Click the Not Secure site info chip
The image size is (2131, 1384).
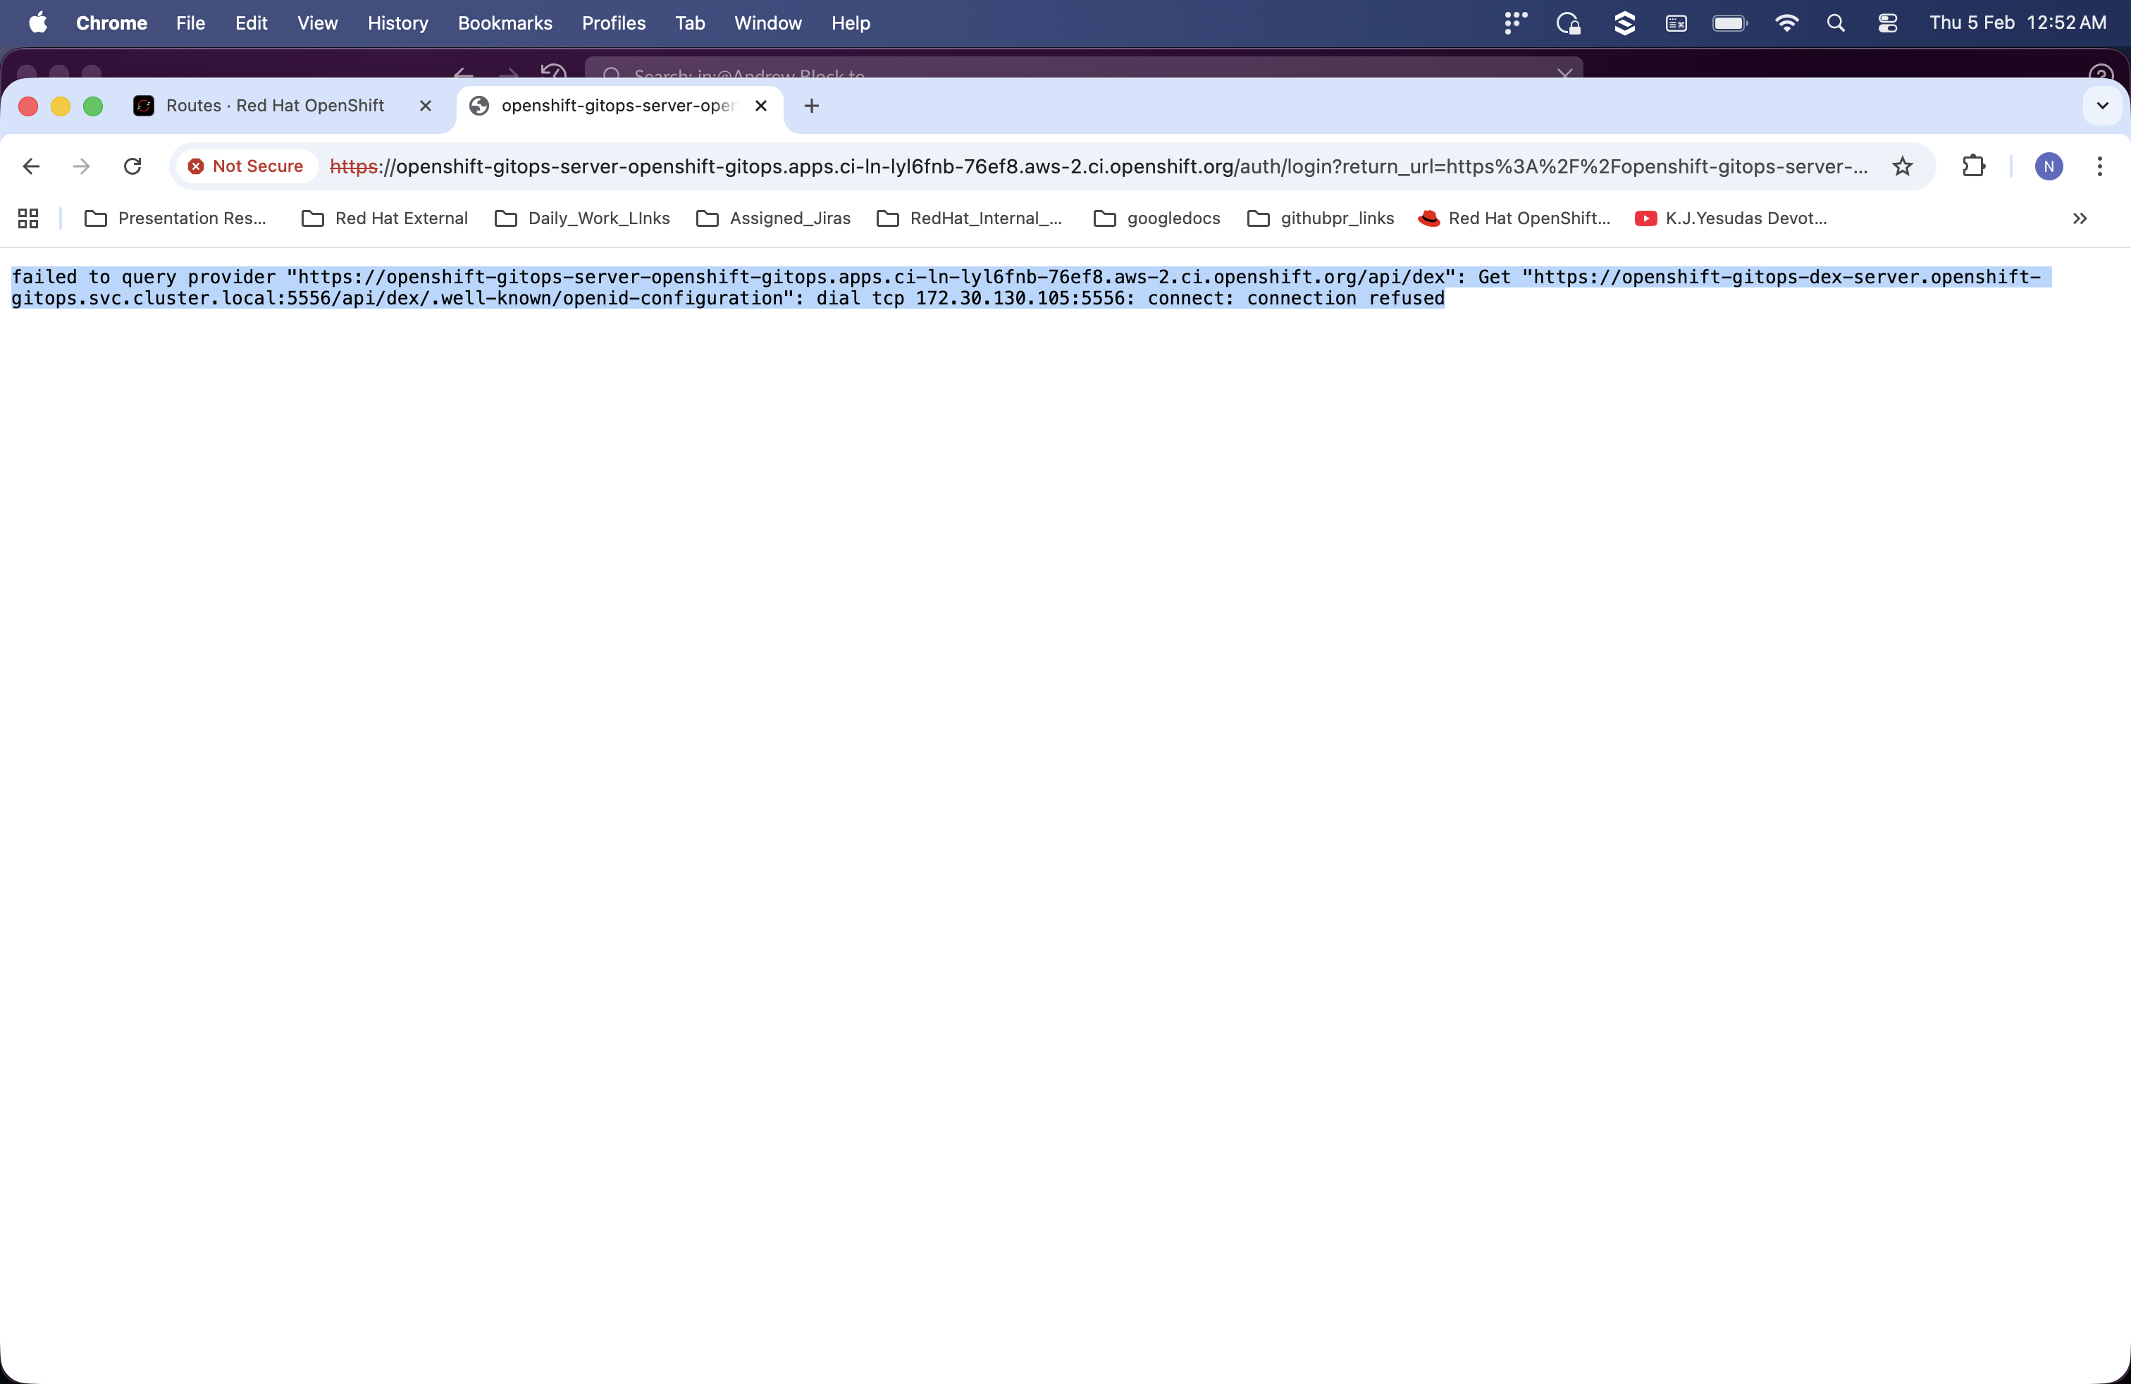[x=246, y=166]
